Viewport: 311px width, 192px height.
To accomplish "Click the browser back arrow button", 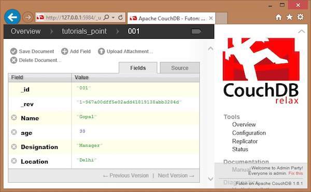I will click(12, 18).
